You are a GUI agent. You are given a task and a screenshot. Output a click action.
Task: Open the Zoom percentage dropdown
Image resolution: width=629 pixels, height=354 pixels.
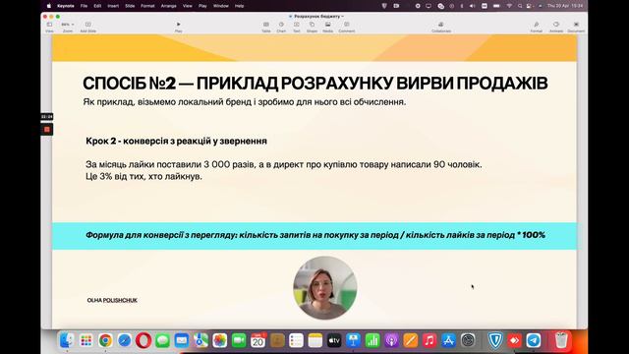tap(68, 27)
